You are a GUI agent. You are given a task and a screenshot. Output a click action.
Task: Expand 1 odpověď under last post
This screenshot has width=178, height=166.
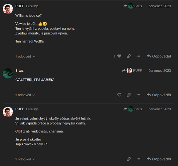coord(25,159)
